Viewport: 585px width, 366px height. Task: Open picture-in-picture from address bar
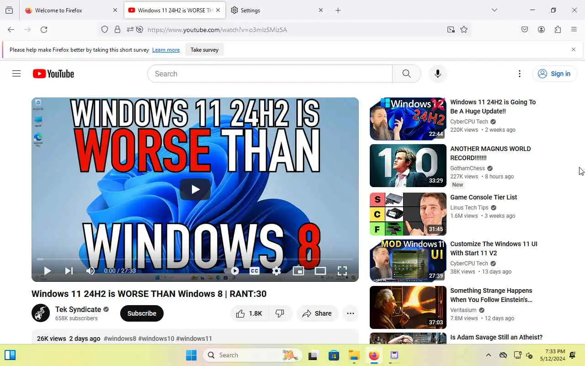(451, 30)
